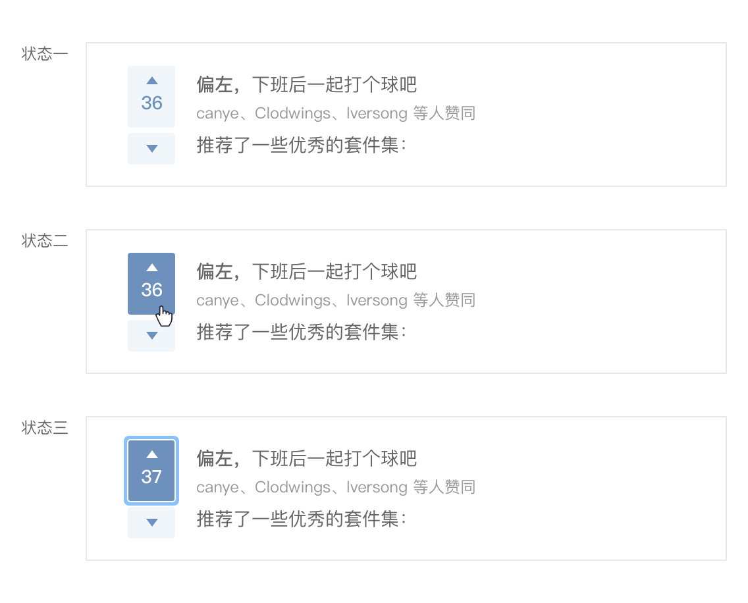
Task: Open canye's profile in the 状态三 card
Action: point(217,488)
